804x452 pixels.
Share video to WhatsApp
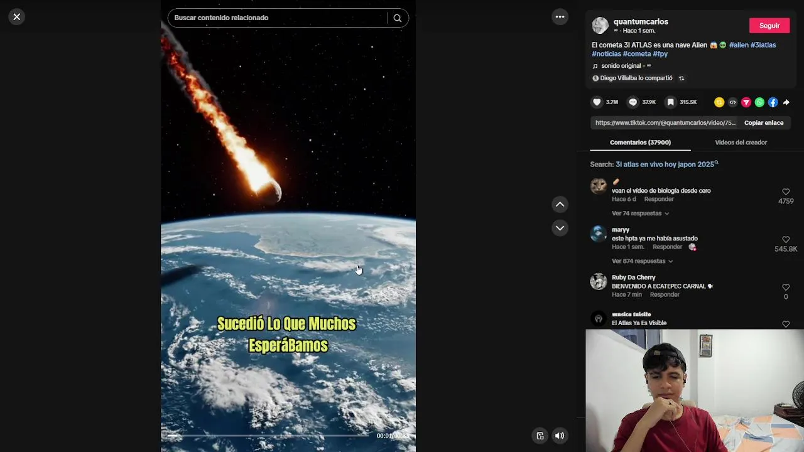pyautogui.click(x=759, y=102)
